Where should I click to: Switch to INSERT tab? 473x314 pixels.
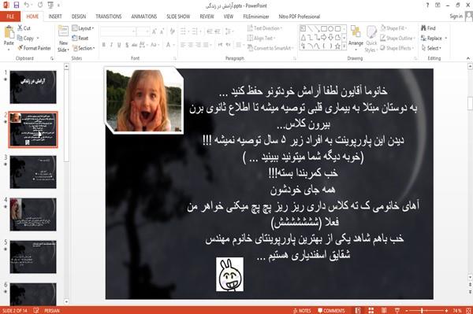coord(55,17)
